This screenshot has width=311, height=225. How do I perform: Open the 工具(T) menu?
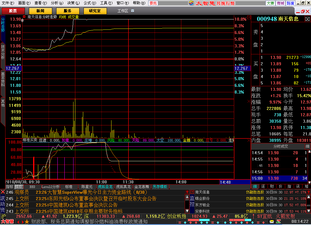106,3
